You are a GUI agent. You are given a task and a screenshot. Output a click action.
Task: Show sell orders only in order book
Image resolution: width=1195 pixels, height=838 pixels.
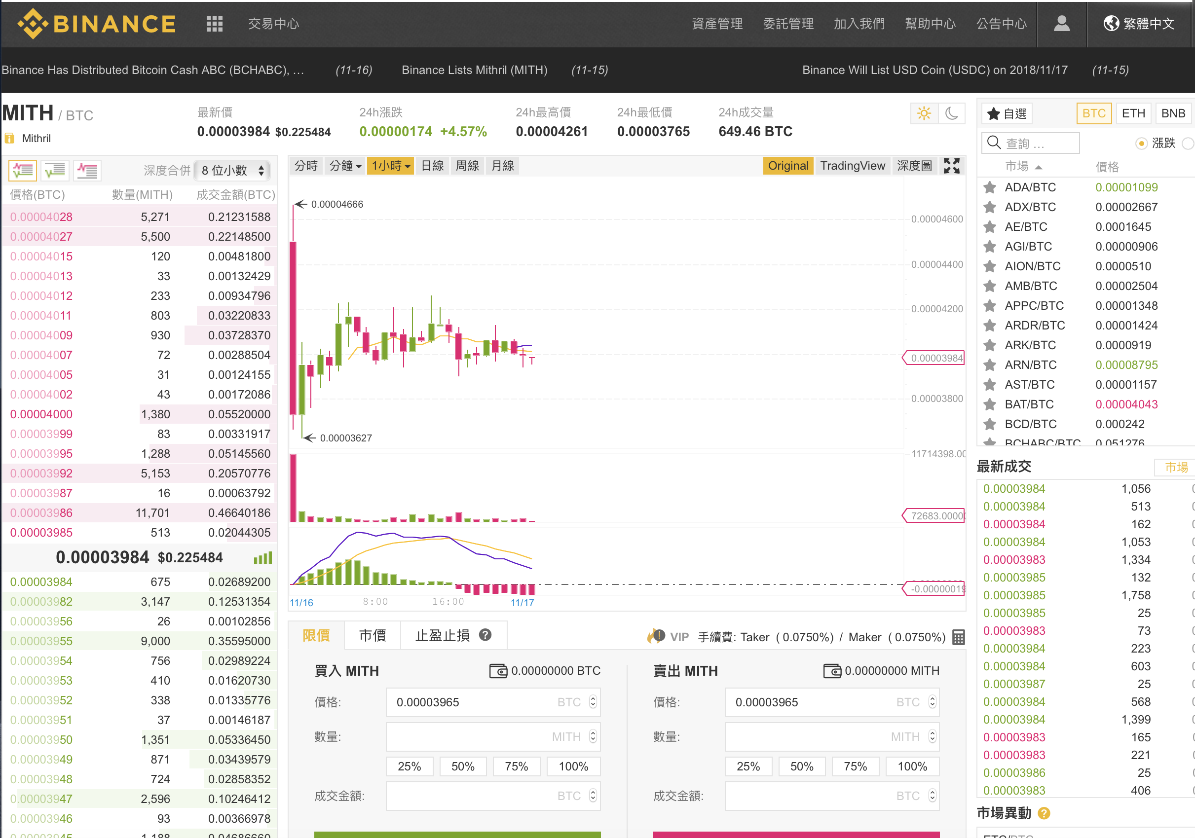(x=87, y=170)
